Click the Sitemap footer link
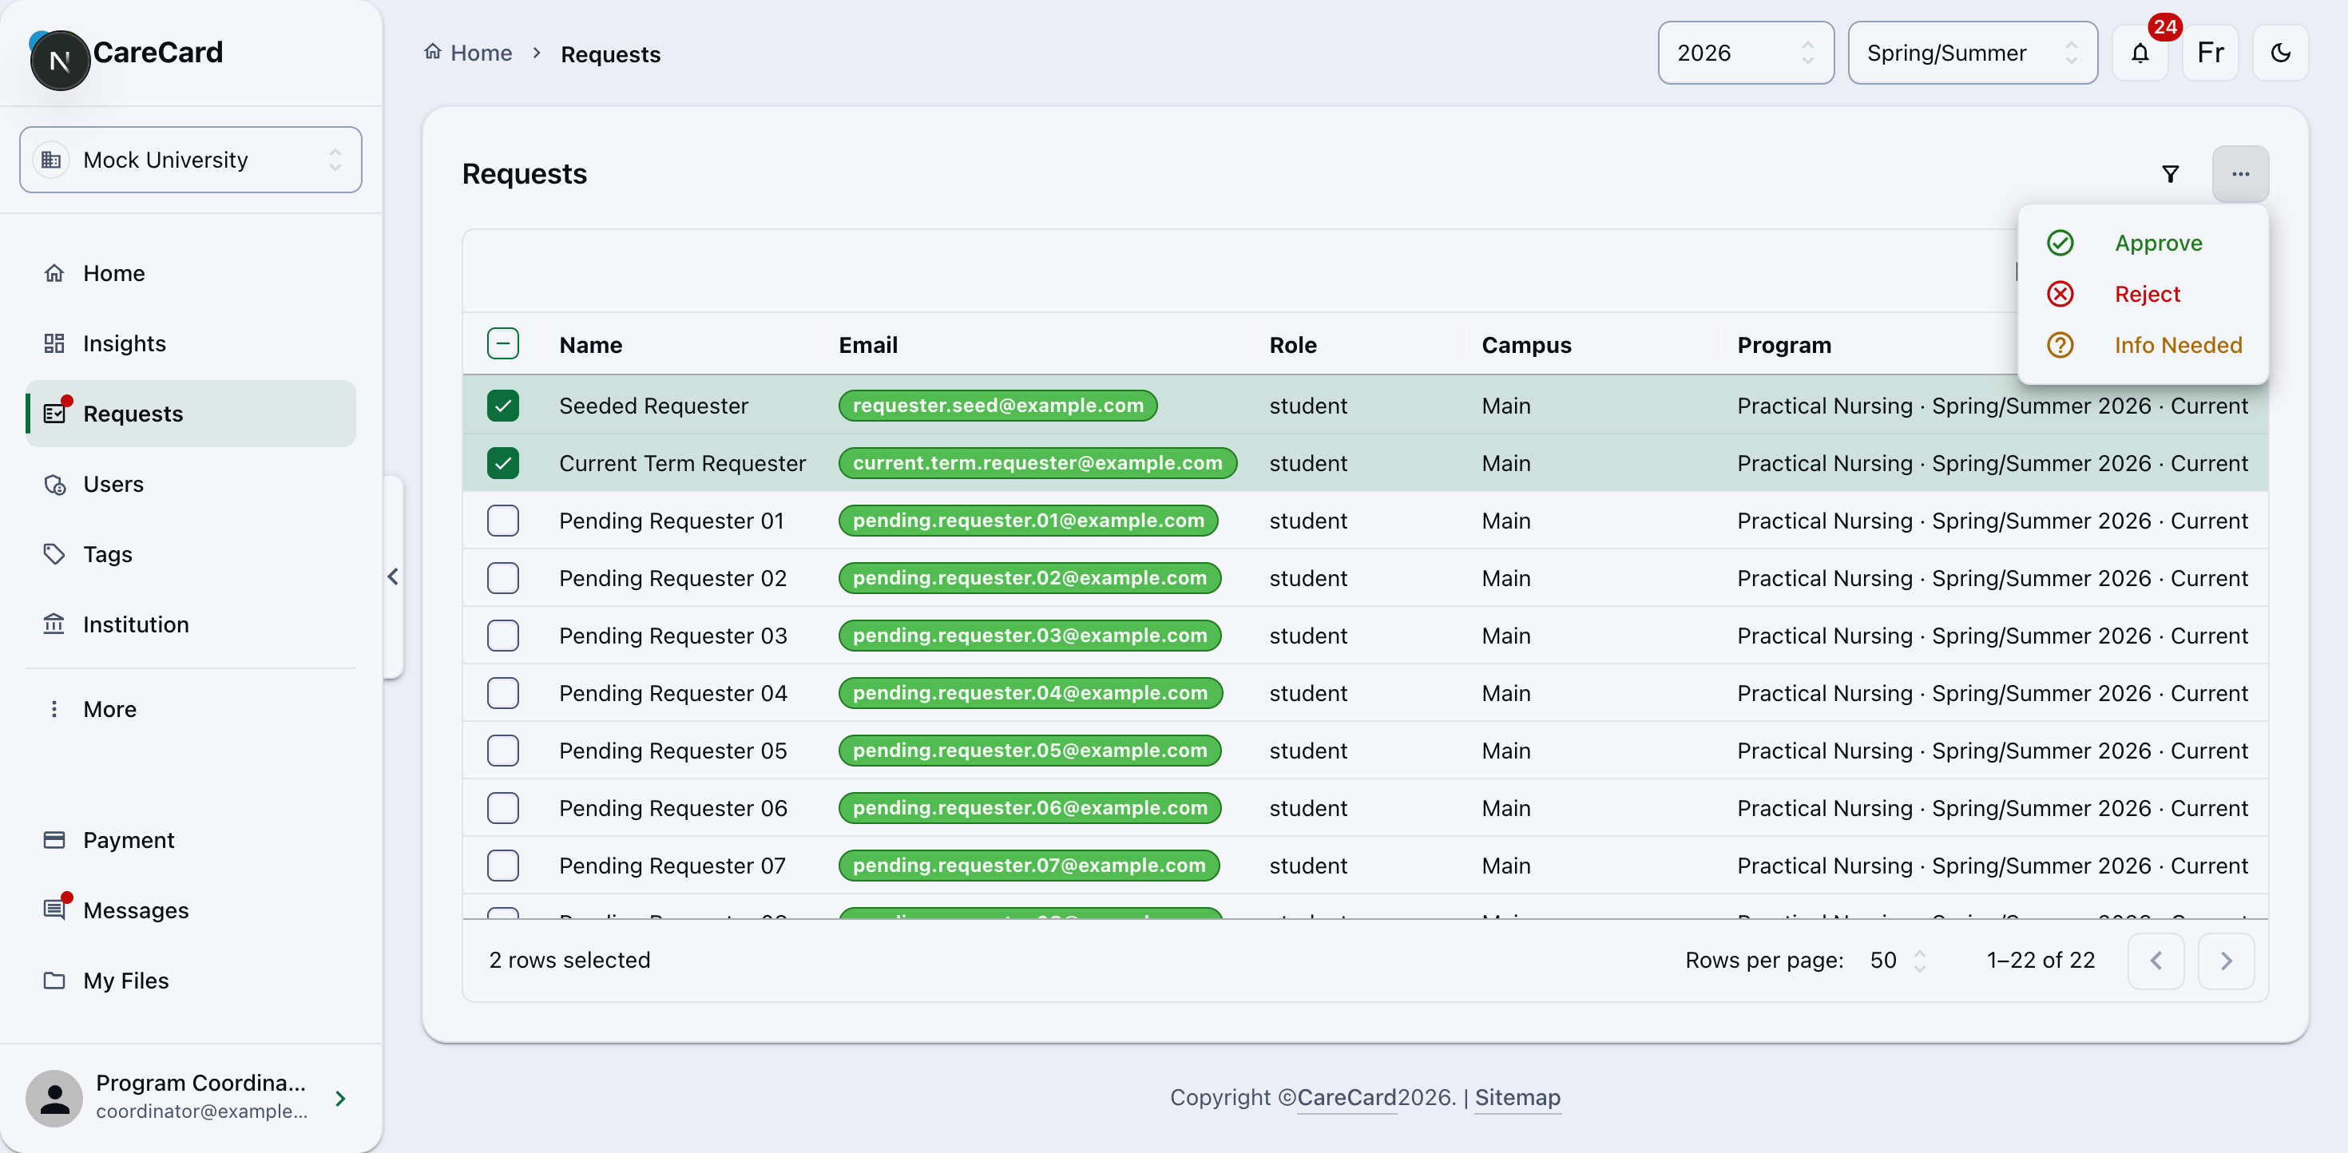 pyautogui.click(x=1517, y=1097)
